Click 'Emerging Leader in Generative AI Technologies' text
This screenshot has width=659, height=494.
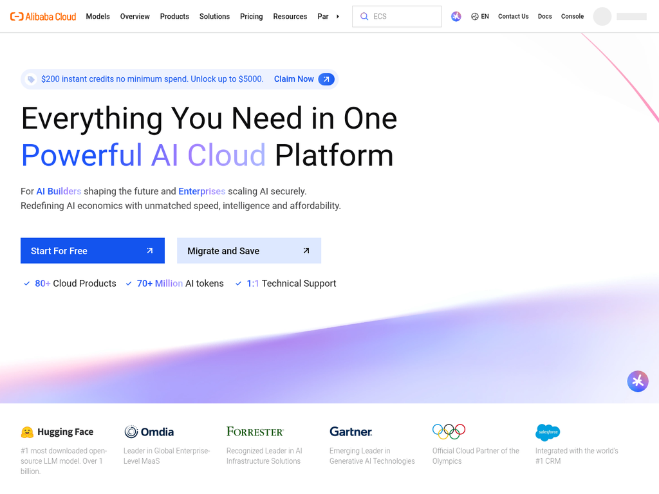coord(372,456)
